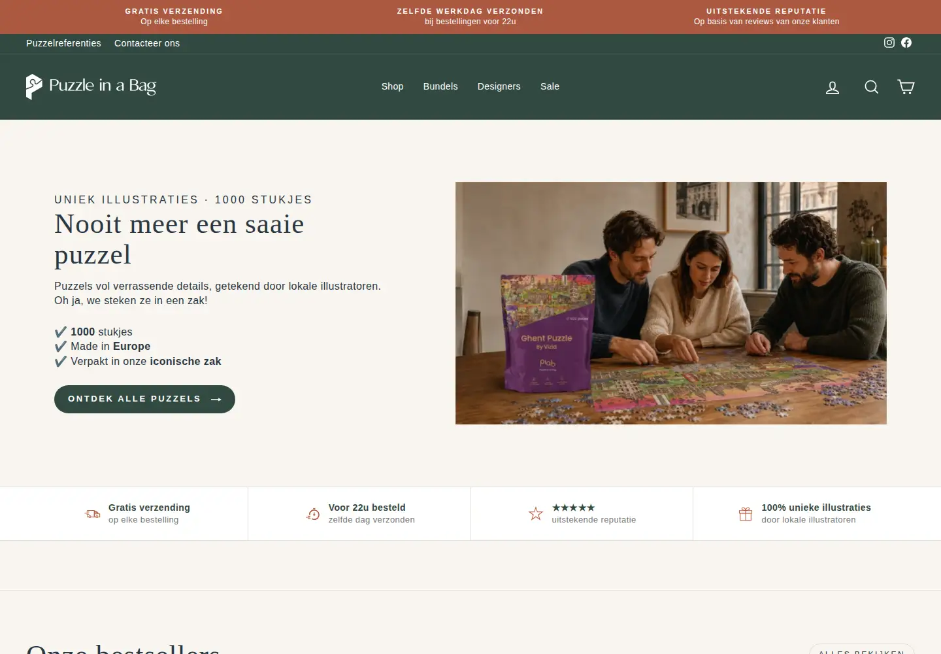This screenshot has width=941, height=654.
Task: Go to the Sale menu item
Action: pos(550,86)
